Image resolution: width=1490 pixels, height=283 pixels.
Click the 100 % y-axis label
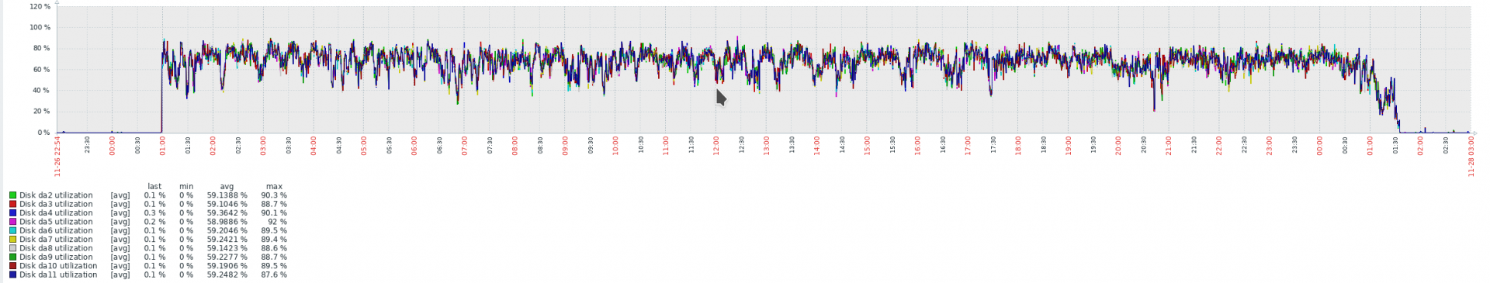40,27
